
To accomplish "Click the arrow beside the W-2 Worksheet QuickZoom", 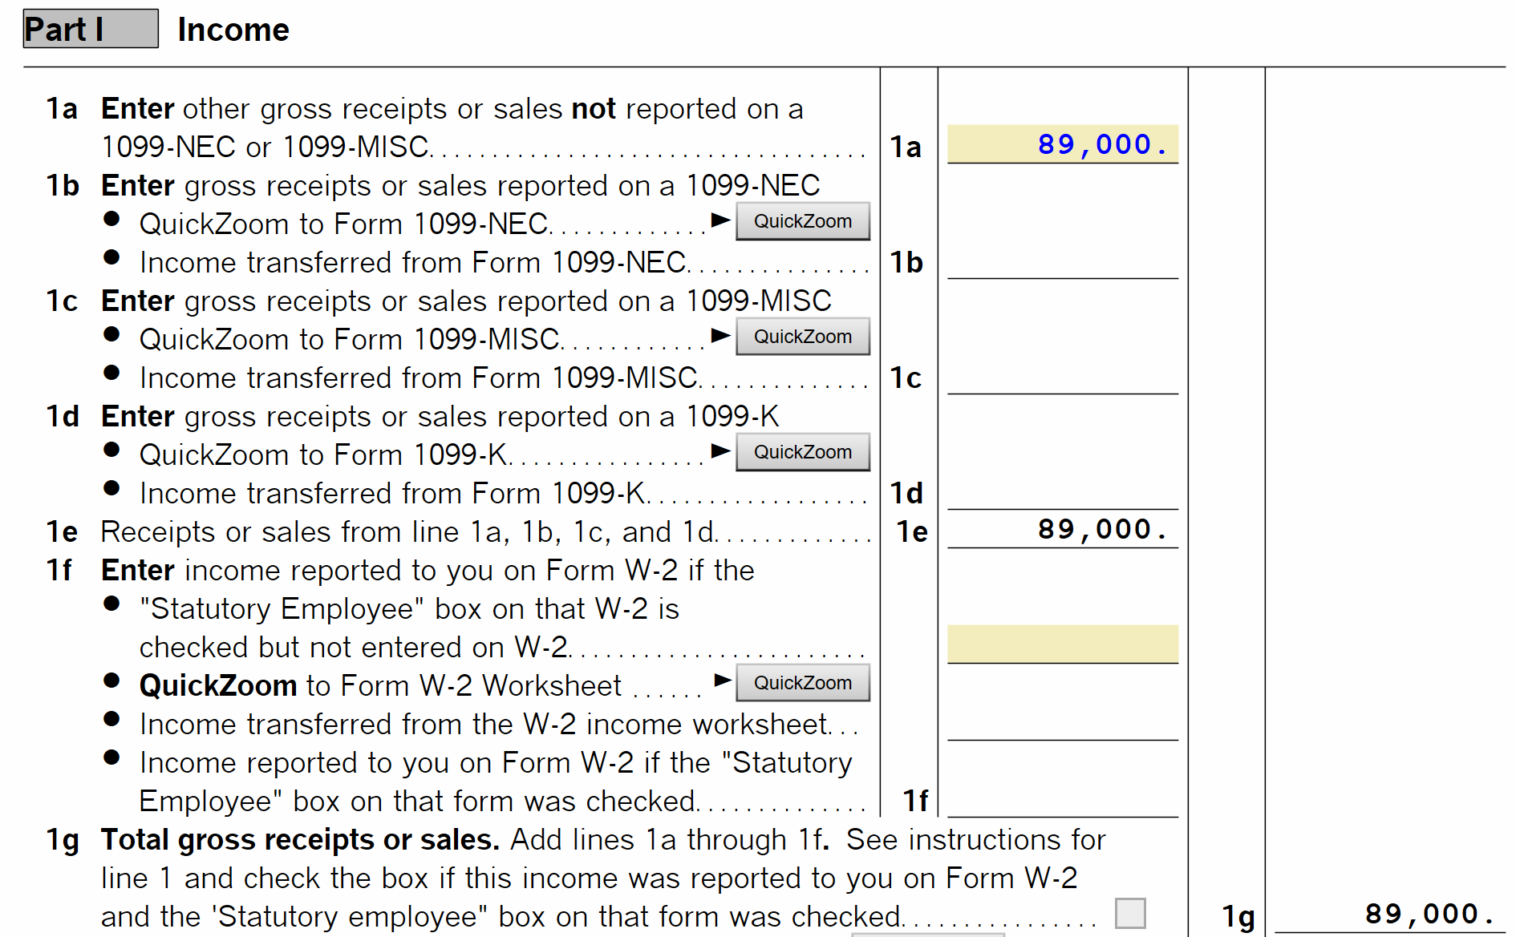I will coord(722,681).
